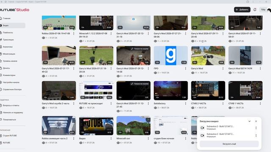
Task: Open Справочник блогера in the sidebar
Action: point(12,90)
